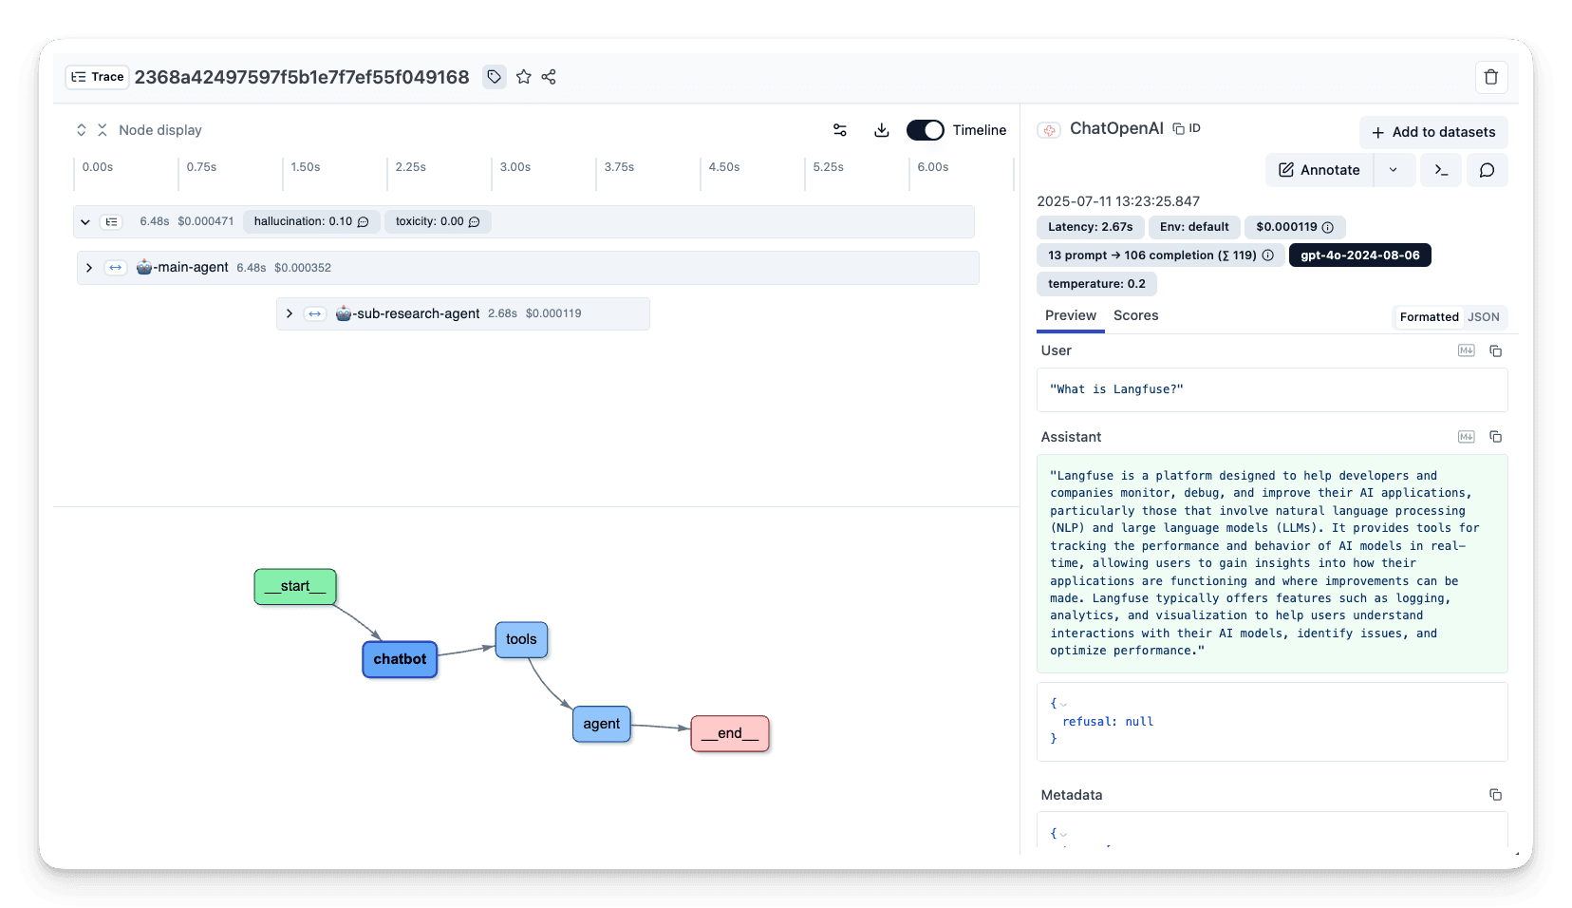Screen dimensions: 1572x908
Task: Expand the main-agent span row
Action: pos(88,267)
